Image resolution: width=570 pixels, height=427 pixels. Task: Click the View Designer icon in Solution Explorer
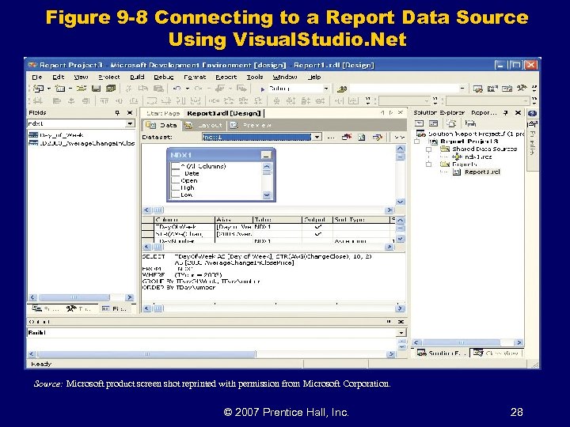[433, 123]
